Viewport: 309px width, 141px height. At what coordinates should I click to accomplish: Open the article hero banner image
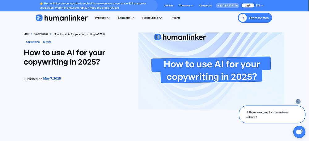pos(211,71)
